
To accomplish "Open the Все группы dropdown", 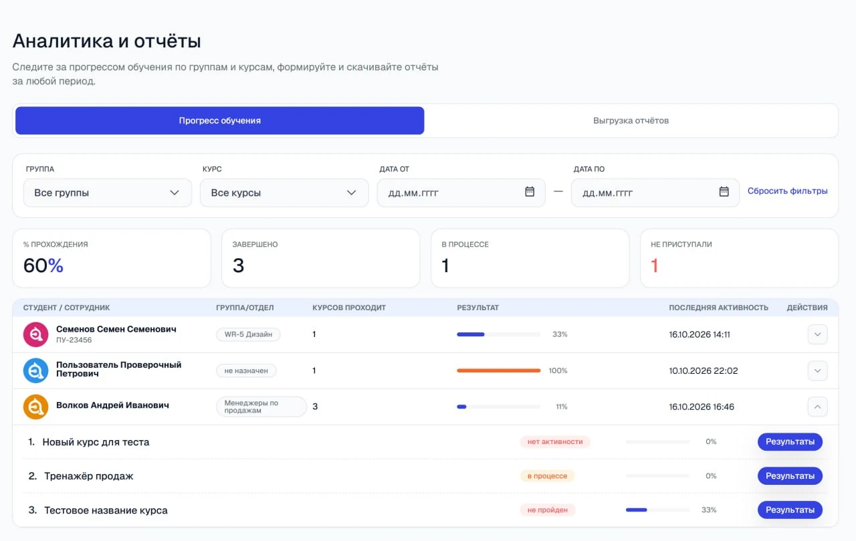I will click(x=108, y=193).
